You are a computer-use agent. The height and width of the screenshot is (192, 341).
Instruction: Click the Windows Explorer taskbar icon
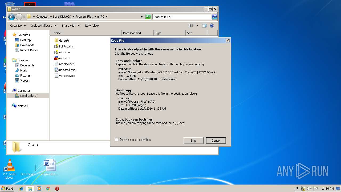click(x=30, y=189)
